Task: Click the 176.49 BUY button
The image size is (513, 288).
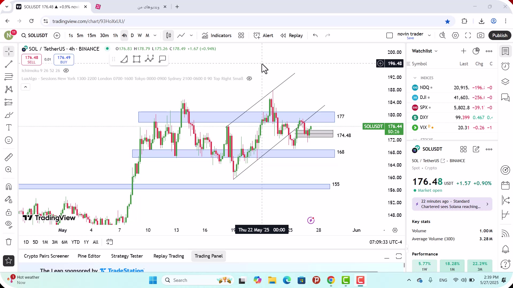Action: point(64,60)
